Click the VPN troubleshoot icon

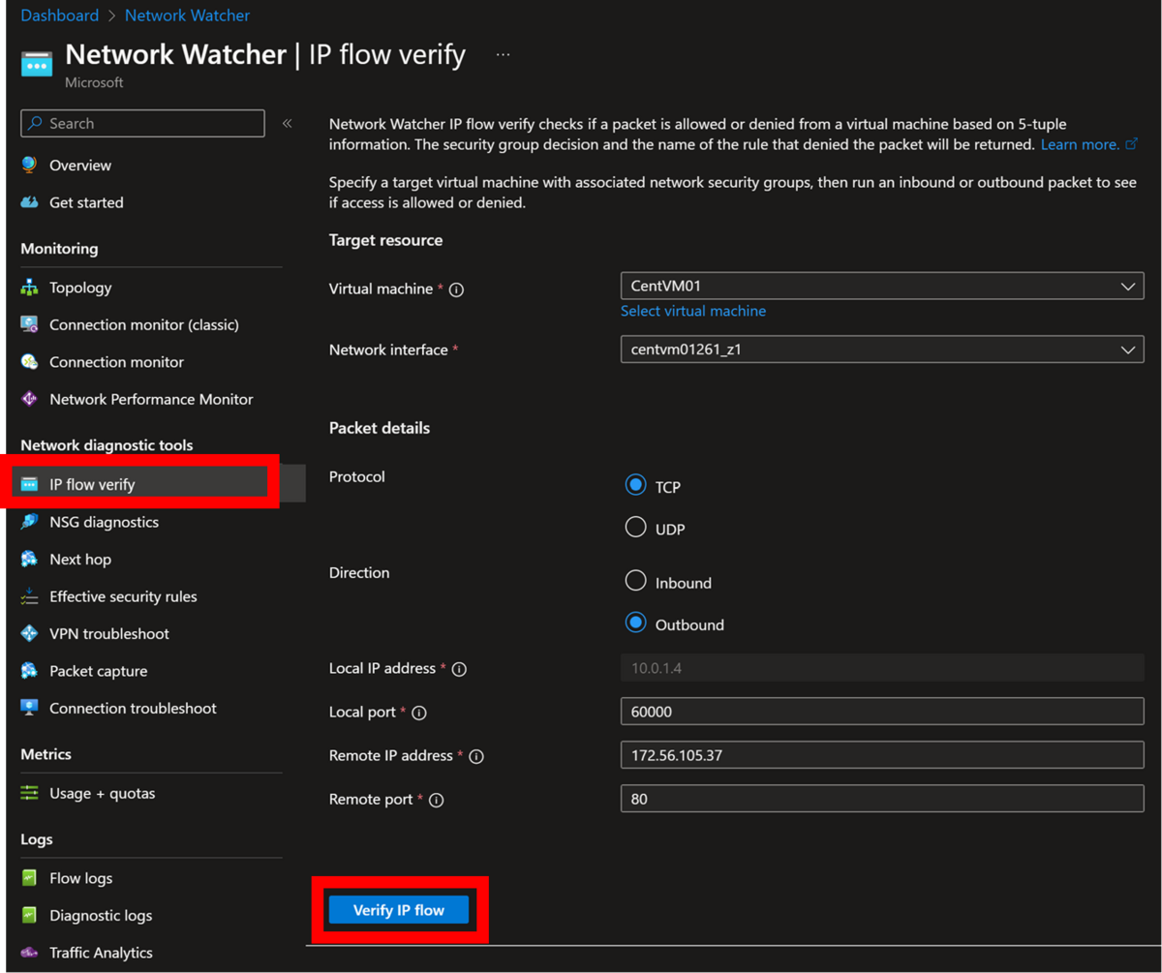click(x=29, y=633)
